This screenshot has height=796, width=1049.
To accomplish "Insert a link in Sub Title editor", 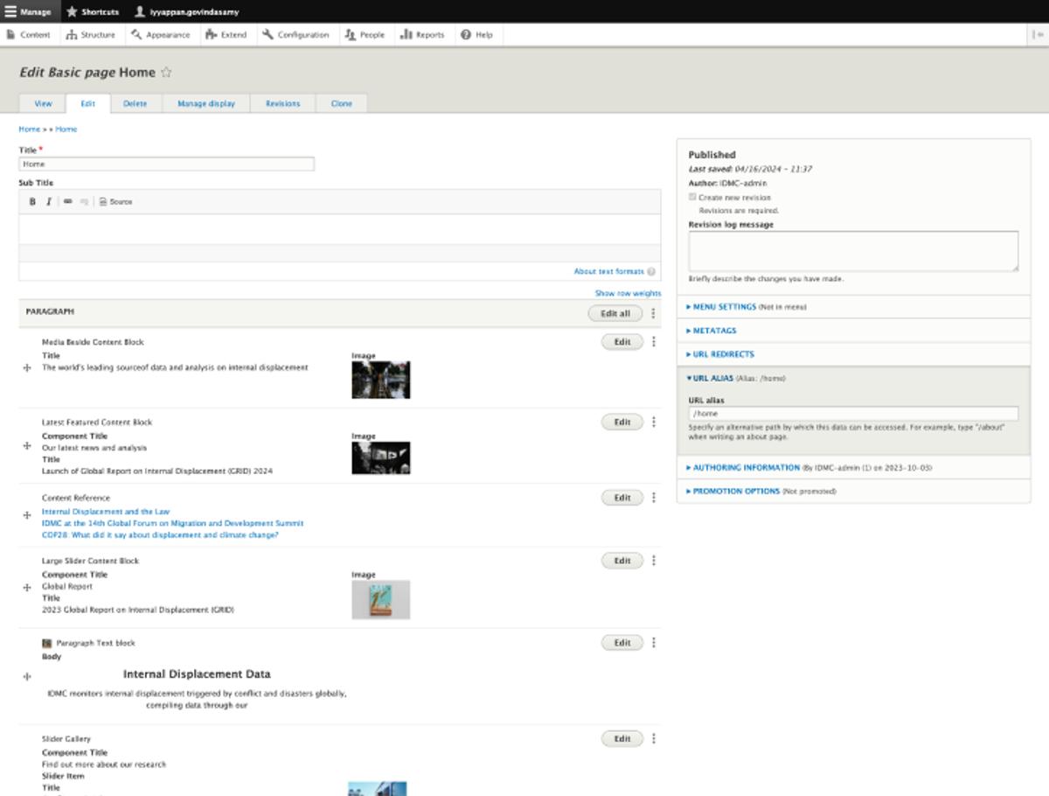I will pos(68,201).
